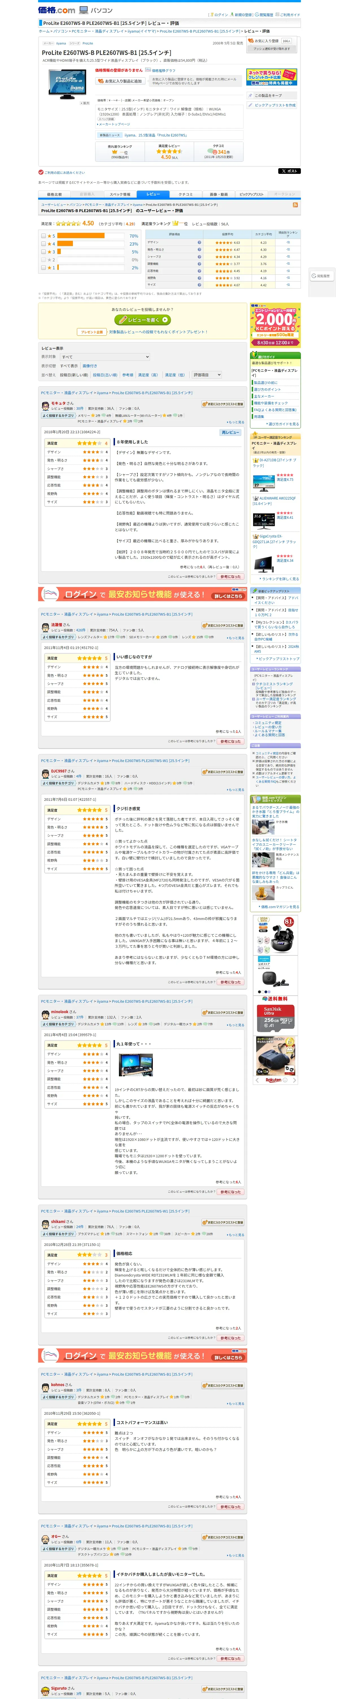Viewport: 339px width, 1699px height.
Task: Click レビューを書く green button
Action: (x=143, y=320)
